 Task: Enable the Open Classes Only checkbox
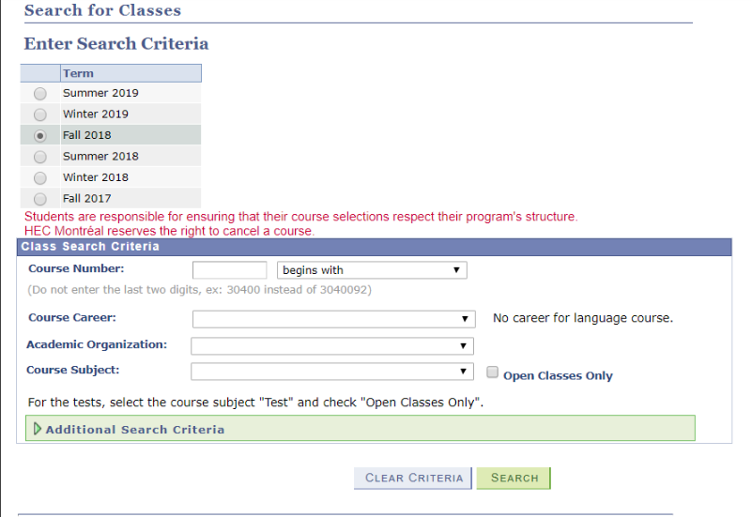(492, 373)
